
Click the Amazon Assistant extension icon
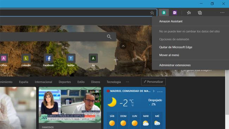pos(164,13)
